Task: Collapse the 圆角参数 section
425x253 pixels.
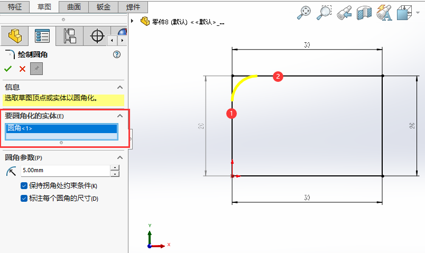Action: 120,157
